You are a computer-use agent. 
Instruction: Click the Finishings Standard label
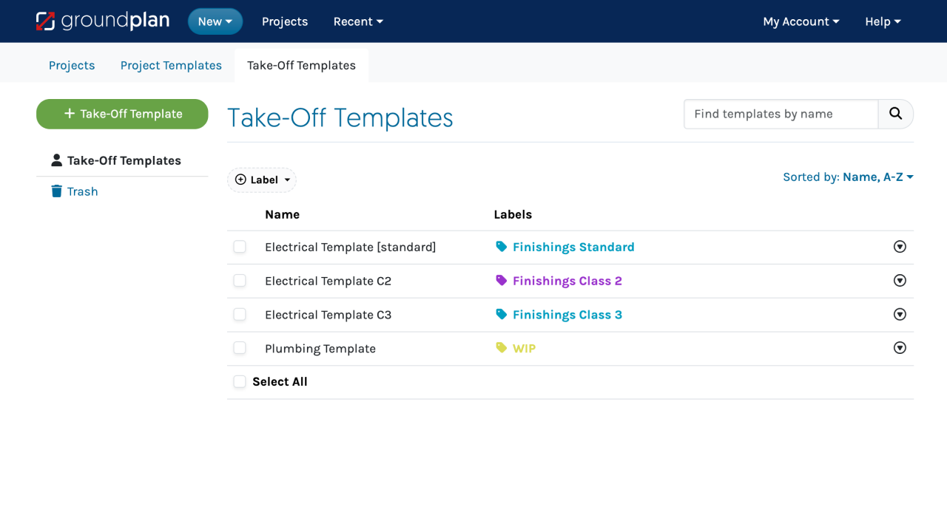[x=573, y=247]
